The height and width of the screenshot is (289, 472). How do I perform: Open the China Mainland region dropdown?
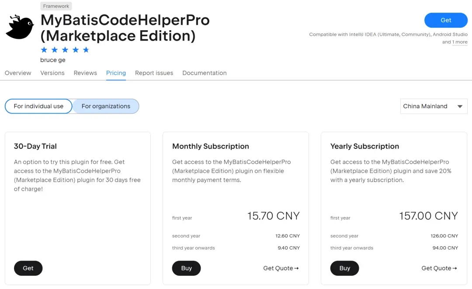434,106
